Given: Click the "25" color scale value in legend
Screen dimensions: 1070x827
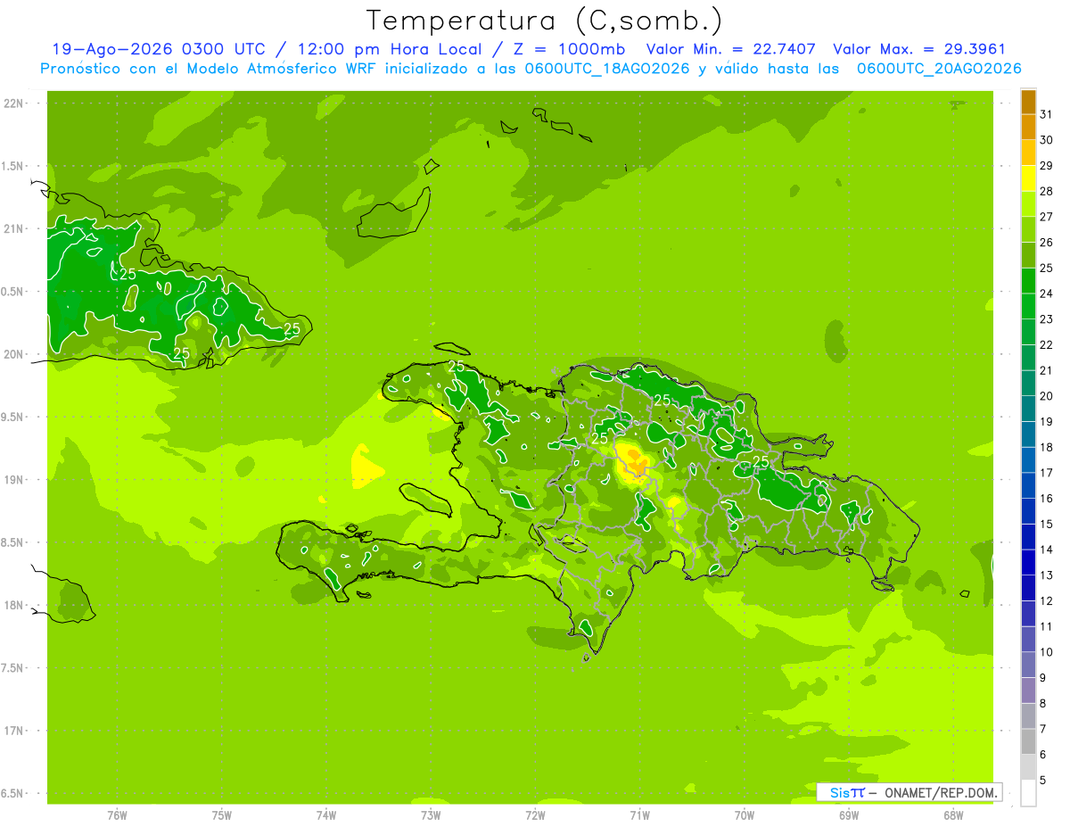Looking at the screenshot, I should point(1046,268).
